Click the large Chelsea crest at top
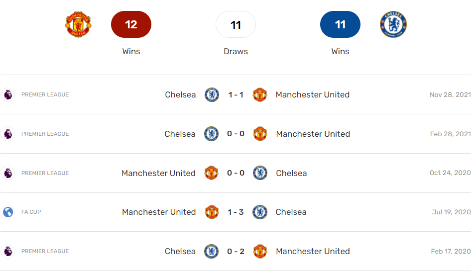This screenshot has height=271, width=473. [x=393, y=25]
